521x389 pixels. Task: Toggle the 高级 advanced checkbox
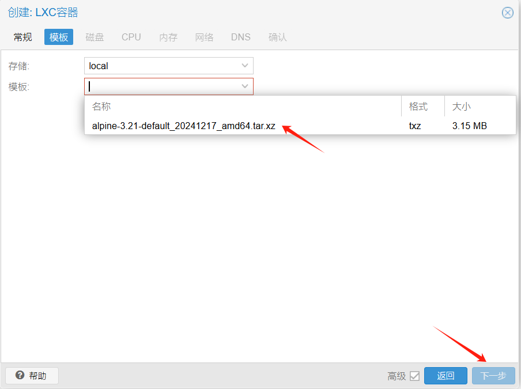414,376
